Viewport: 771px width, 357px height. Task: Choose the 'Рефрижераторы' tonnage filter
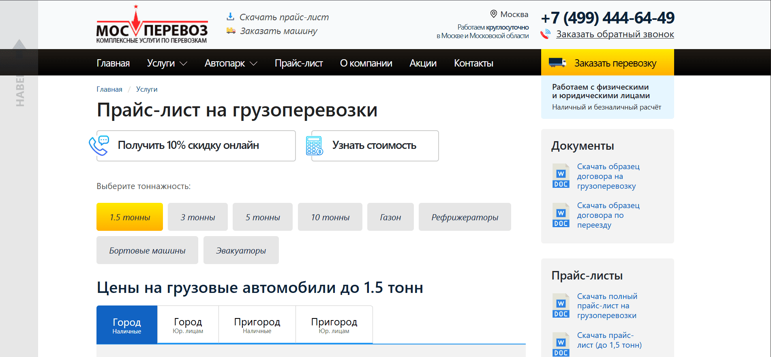[x=465, y=217]
